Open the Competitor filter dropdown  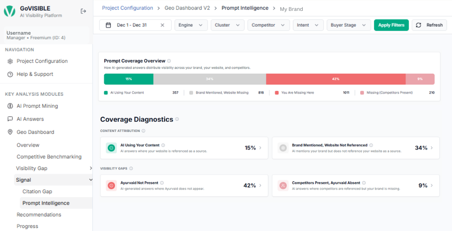[x=268, y=25]
